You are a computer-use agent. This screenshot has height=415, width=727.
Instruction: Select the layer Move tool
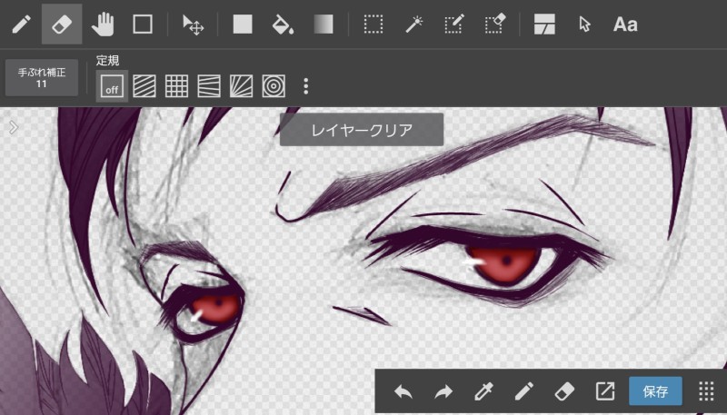click(x=193, y=25)
